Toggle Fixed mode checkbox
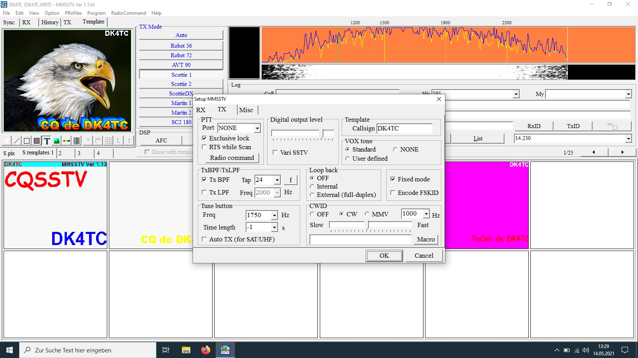This screenshot has width=638, height=358. (393, 179)
